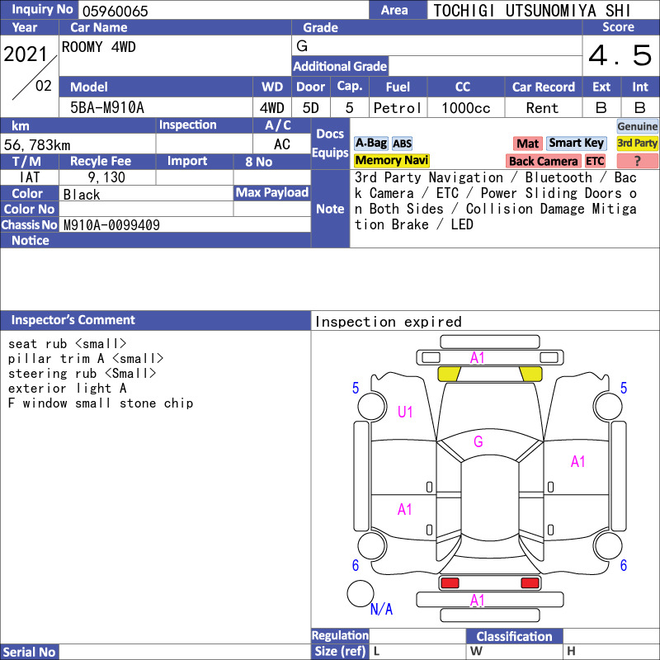Click the U1 mark on front fender
660x660 pixels.
pos(405,412)
